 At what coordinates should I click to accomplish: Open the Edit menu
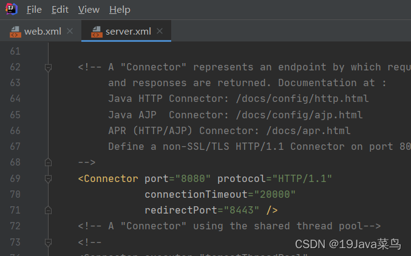pos(59,10)
